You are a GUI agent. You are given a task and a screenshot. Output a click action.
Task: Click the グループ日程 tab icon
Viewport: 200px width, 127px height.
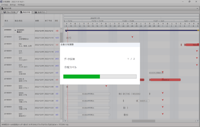(5, 12)
